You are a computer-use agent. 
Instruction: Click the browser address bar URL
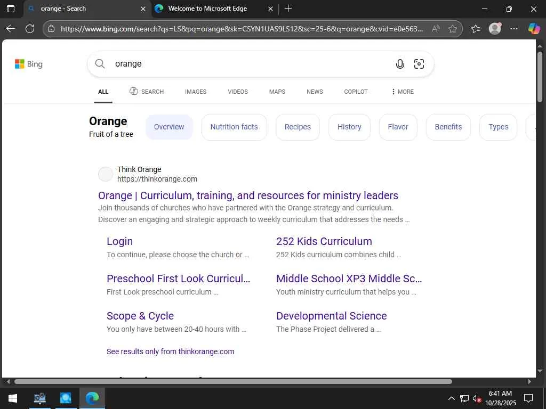point(242,29)
